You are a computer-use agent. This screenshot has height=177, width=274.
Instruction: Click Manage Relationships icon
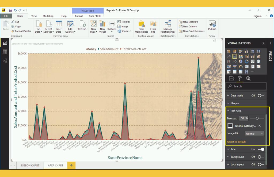coord(168,25)
